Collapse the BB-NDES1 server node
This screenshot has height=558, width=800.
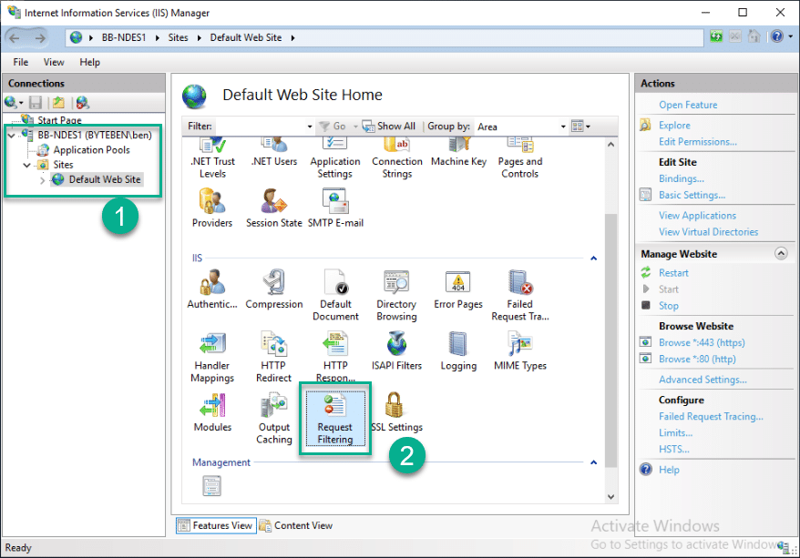pyautogui.click(x=11, y=136)
